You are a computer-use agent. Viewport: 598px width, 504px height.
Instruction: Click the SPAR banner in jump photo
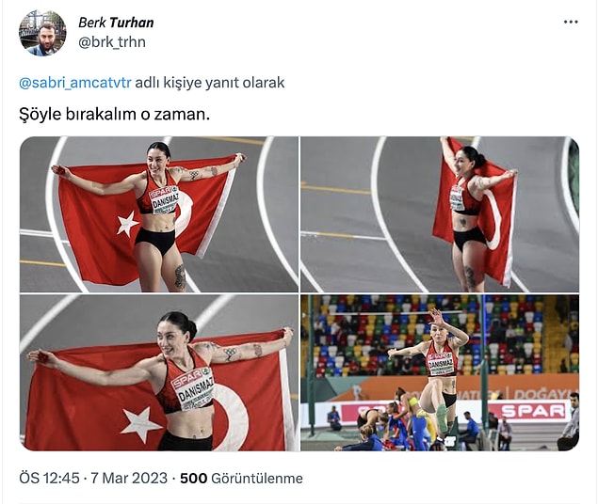[x=533, y=411]
